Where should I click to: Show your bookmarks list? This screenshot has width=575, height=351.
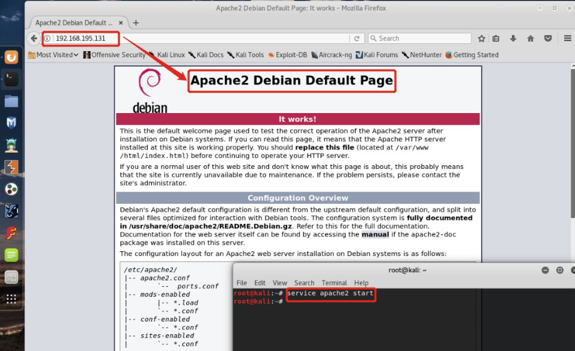click(x=496, y=38)
